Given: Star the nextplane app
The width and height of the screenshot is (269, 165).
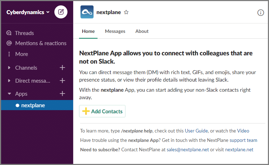Looking at the screenshot, I should point(126,12).
